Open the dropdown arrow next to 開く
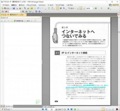Image resolution: width=120 pixels, height=111 pixels. coord(11,8)
